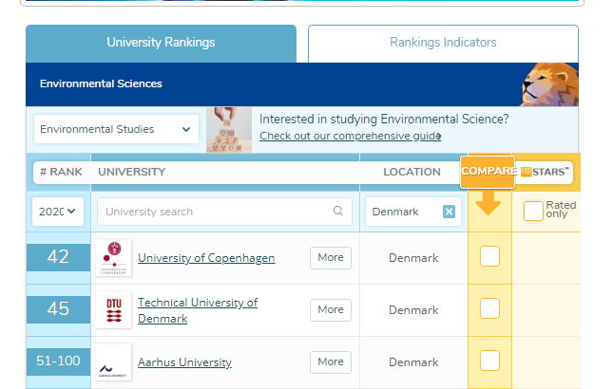Screen dimensions: 613x389
Task: Click "Interested in studying Environmental Science?" text
Action: (384, 119)
